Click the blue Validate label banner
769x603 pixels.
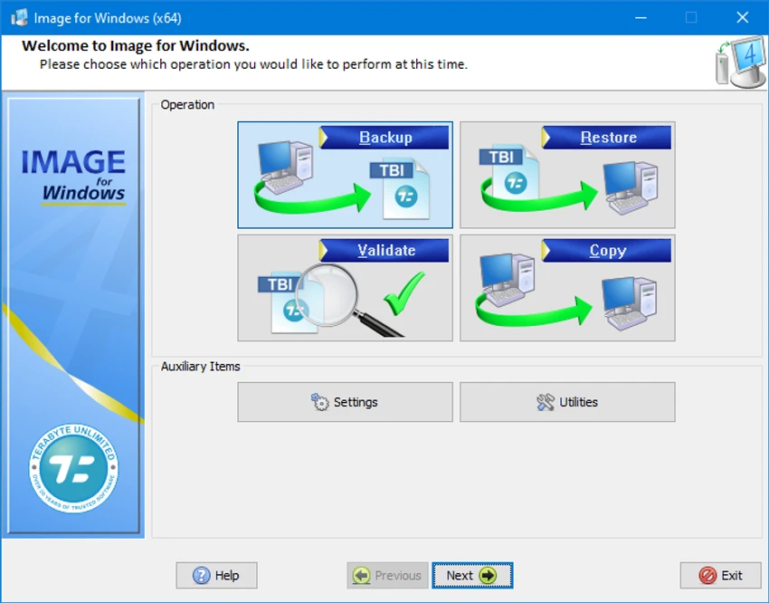(x=384, y=250)
